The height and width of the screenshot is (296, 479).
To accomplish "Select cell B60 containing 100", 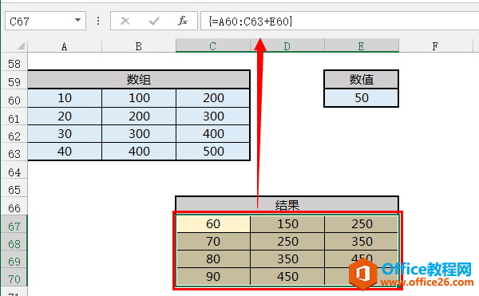I will 139,98.
